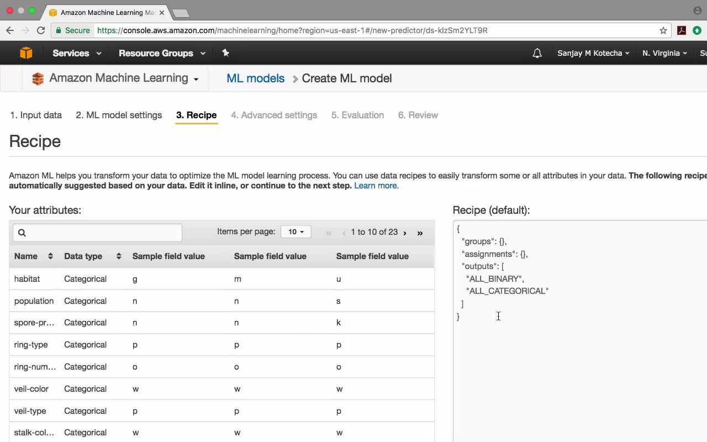Click the attribute search field
707x442 pixels.
point(97,233)
